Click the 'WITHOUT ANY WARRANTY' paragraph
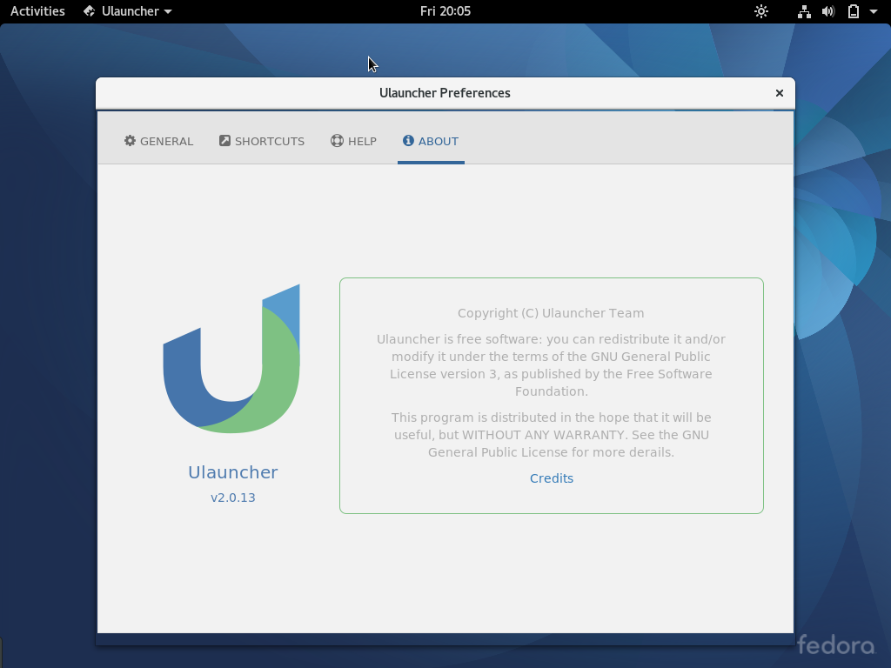Viewport: 891px width, 668px height. click(551, 435)
